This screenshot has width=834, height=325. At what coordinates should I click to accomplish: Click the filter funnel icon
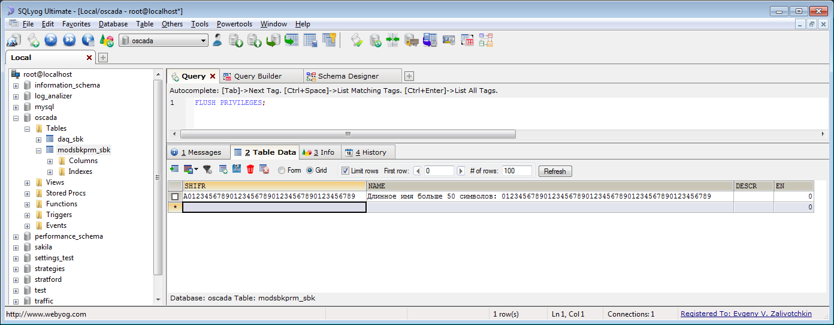pos(207,170)
